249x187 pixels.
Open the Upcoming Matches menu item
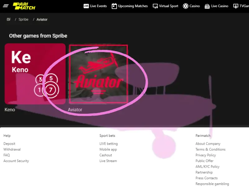pos(133,6)
